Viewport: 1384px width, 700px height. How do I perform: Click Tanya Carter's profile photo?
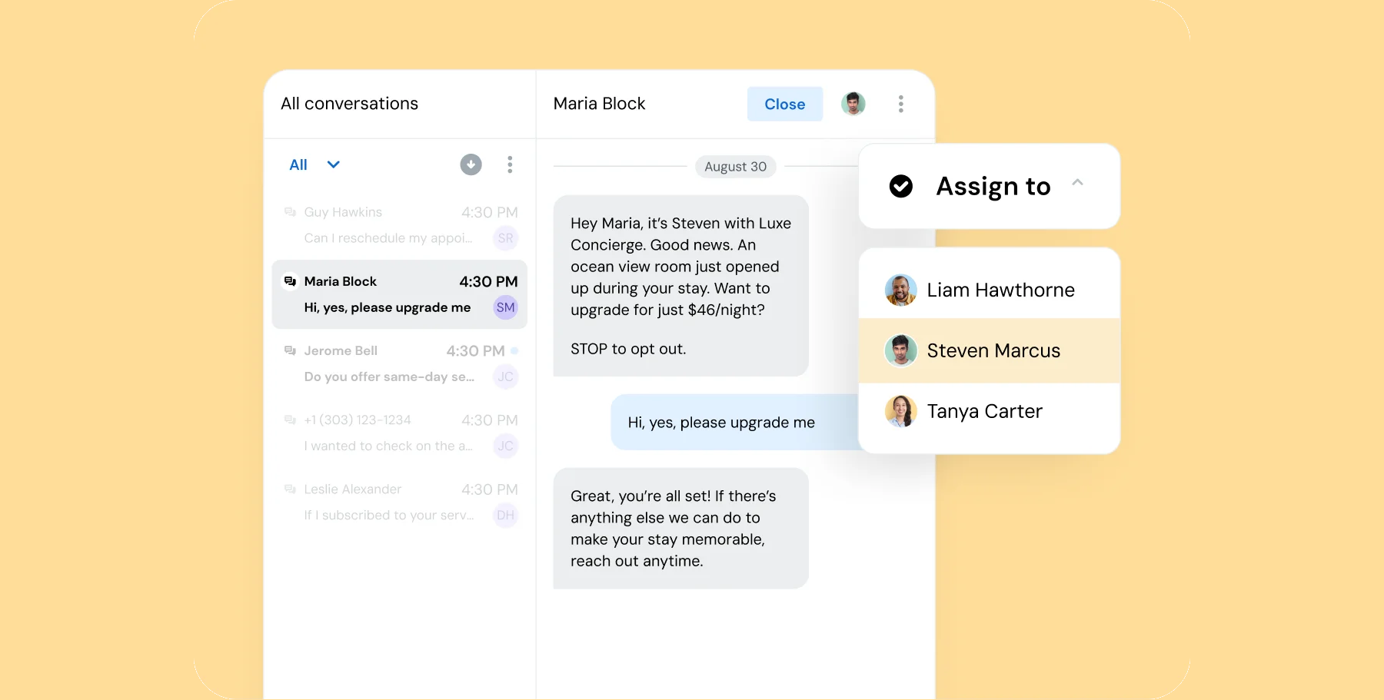pos(900,411)
